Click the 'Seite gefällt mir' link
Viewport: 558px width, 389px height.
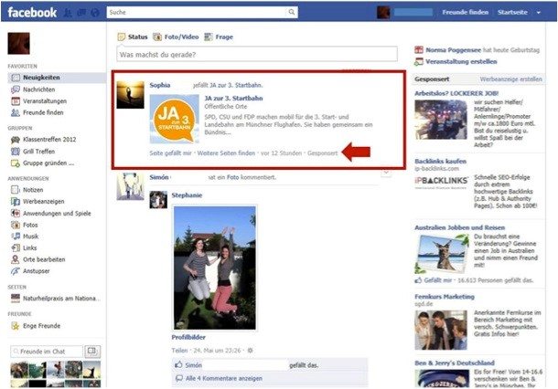[170, 153]
